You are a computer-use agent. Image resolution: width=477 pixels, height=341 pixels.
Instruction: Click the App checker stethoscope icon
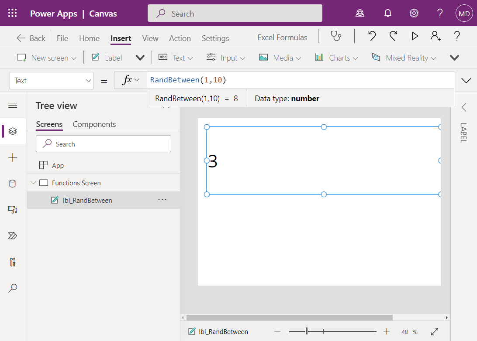(336, 36)
